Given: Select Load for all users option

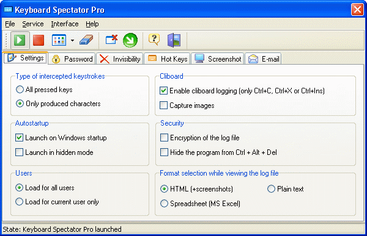Looking at the screenshot, I should (45, 188).
